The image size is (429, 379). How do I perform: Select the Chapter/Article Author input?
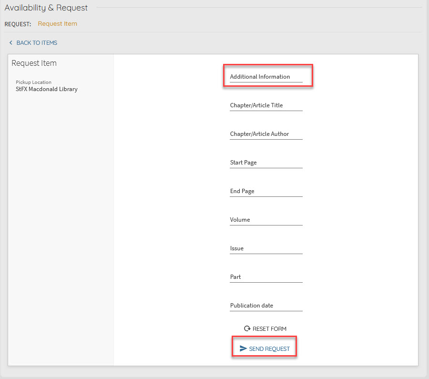(x=266, y=134)
